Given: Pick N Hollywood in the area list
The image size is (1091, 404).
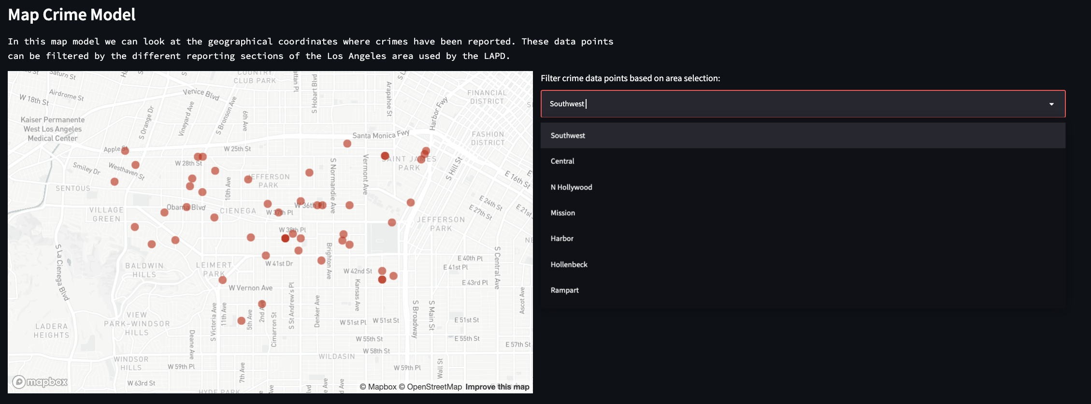Looking at the screenshot, I should tap(571, 188).
